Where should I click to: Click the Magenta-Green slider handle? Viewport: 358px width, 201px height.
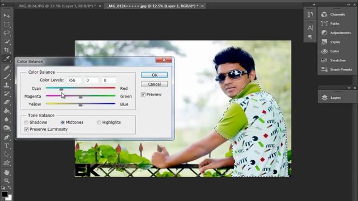point(81,97)
